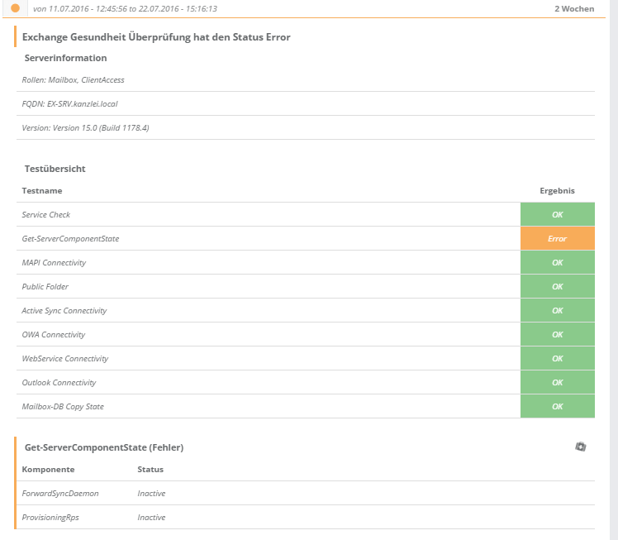
Task: Click the Ergebnis column header
Action: point(557,190)
